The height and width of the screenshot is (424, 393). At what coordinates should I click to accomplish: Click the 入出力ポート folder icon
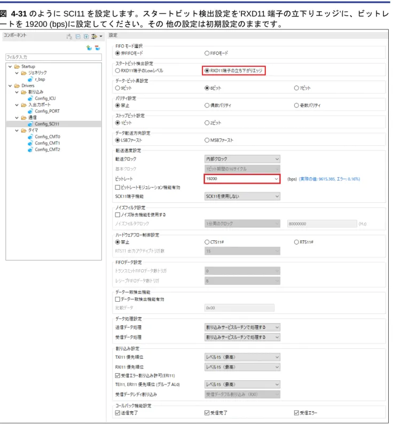(x=24, y=105)
